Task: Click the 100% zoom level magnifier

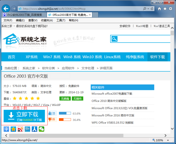Action: (x=154, y=140)
